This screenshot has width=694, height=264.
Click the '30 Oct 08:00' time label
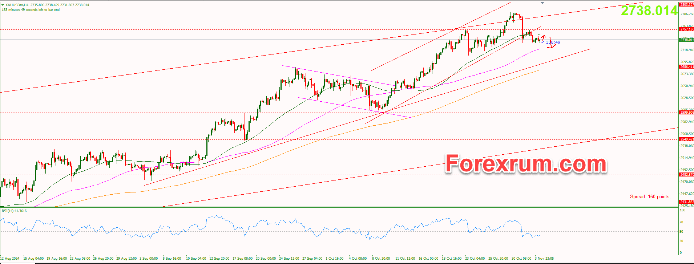[x=521, y=259]
